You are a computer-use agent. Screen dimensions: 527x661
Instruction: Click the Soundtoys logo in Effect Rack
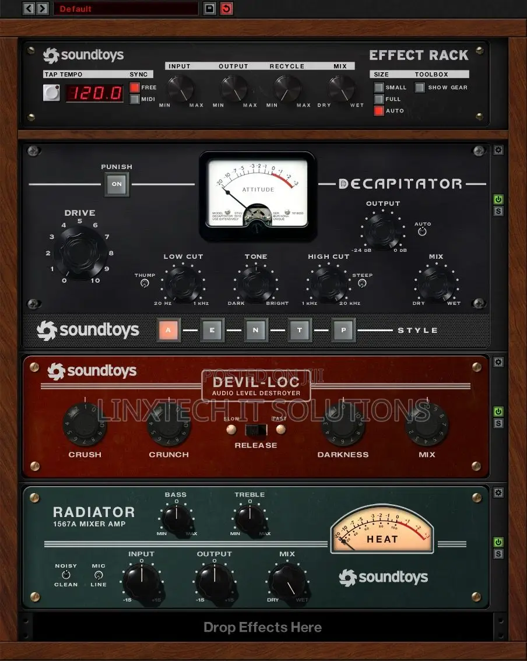83,55
